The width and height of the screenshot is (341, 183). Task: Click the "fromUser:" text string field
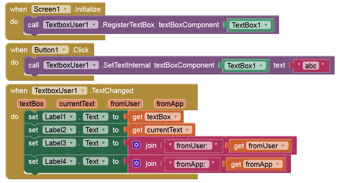point(194,145)
